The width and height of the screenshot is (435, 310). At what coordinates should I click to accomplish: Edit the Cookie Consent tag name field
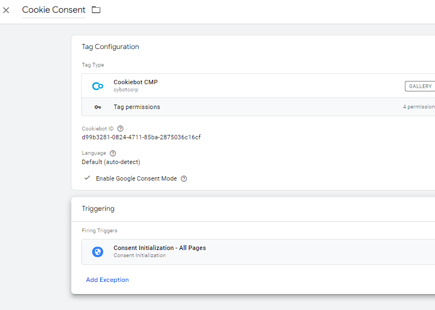(x=53, y=10)
